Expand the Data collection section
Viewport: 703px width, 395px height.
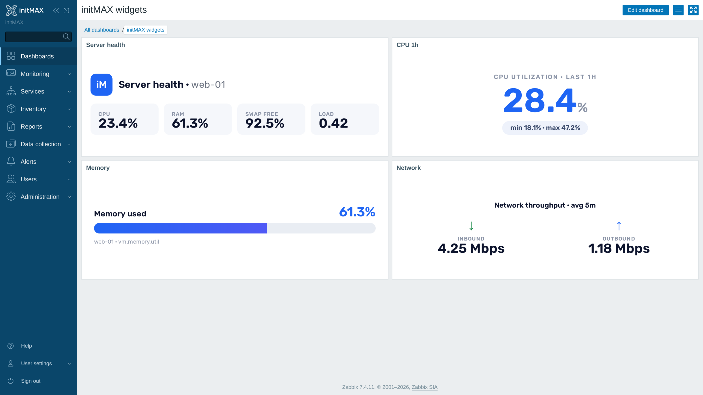coord(38,144)
